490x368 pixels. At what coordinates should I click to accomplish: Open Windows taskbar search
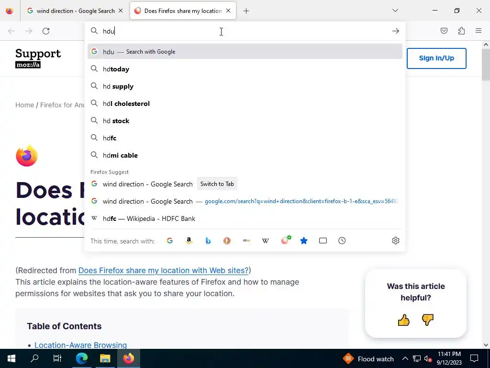pos(34,358)
